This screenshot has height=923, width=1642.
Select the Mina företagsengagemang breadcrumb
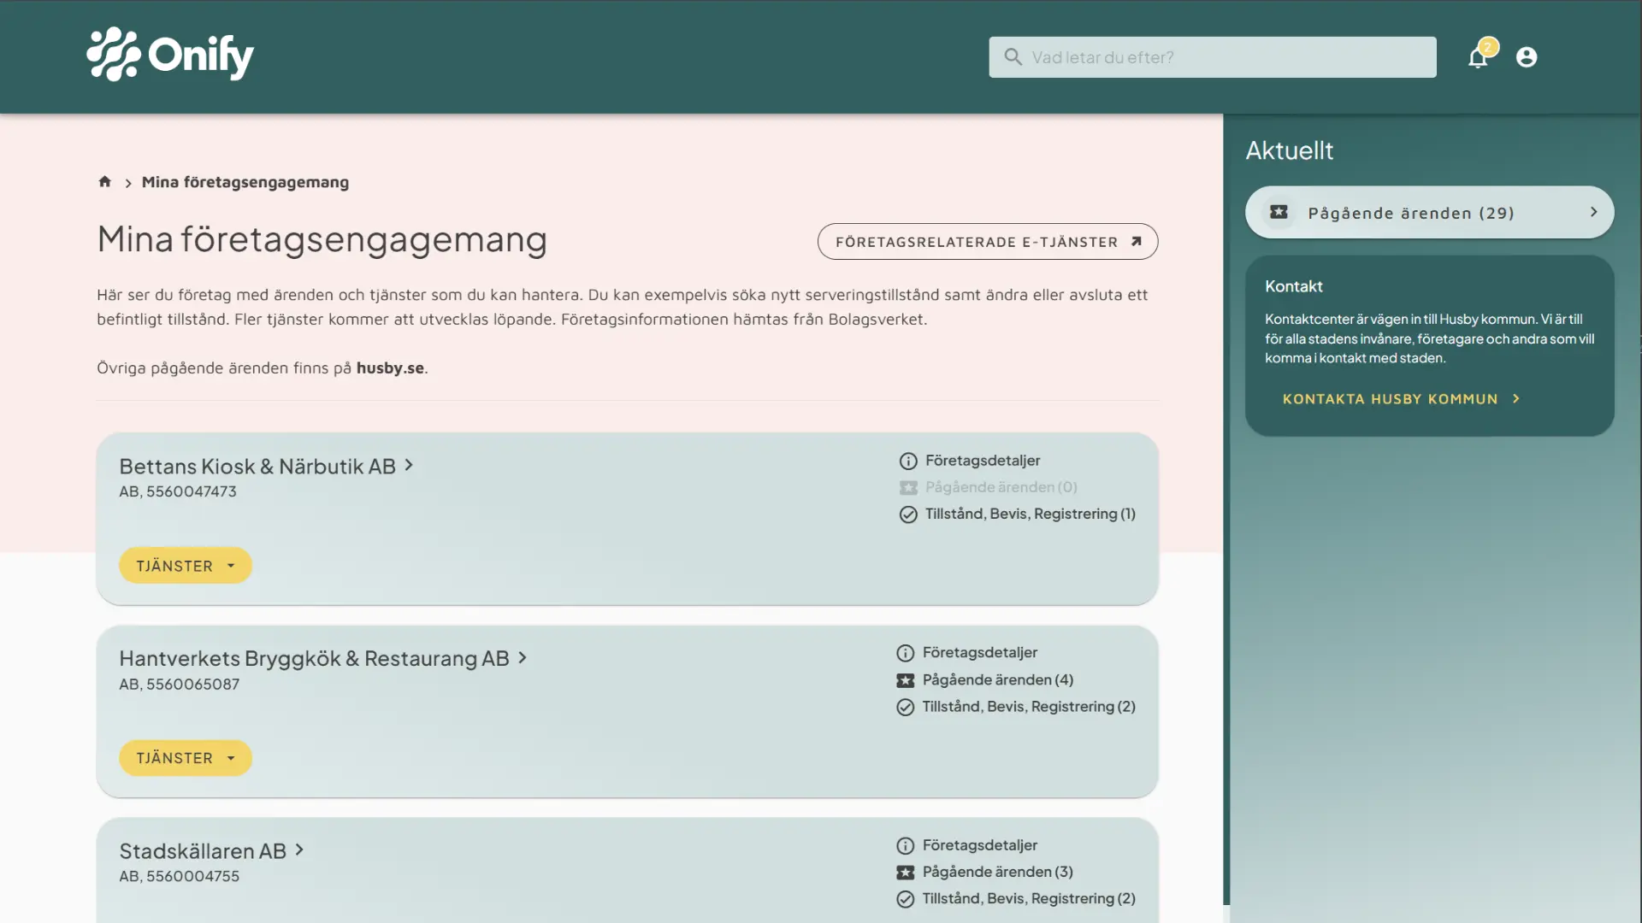point(245,181)
